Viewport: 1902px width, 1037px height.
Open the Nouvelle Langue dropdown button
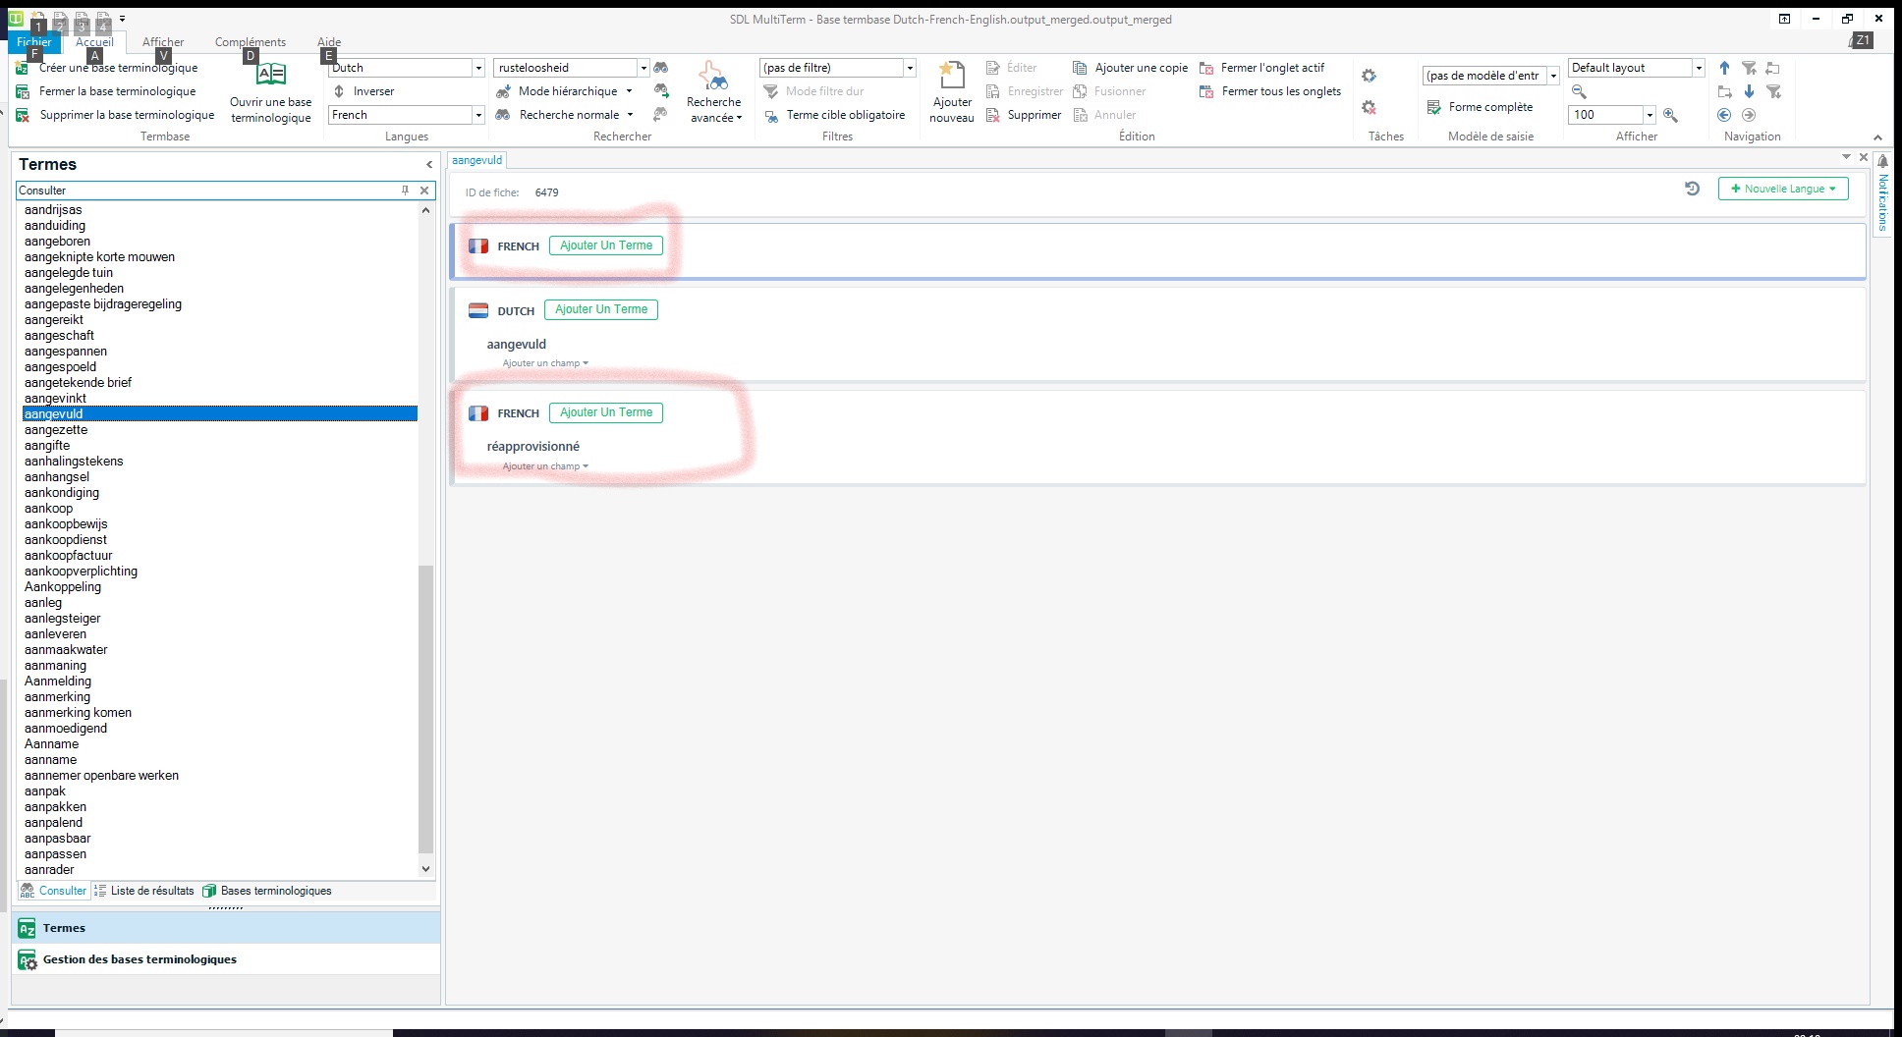(x=1783, y=189)
